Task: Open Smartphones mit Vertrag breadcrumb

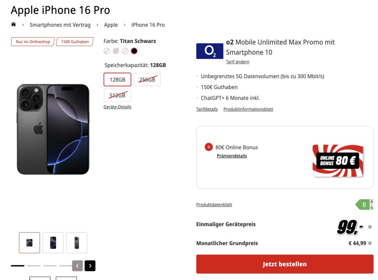Action: click(x=60, y=25)
